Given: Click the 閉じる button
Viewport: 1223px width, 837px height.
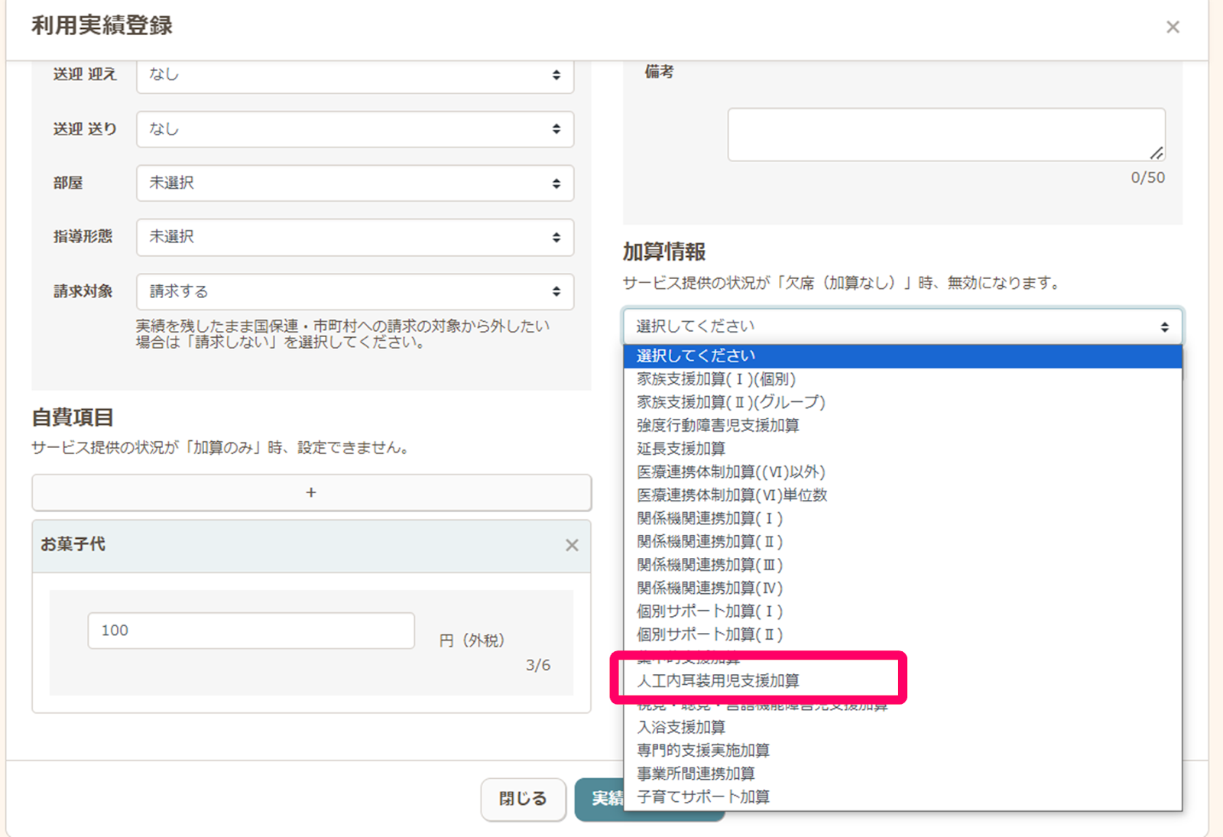Looking at the screenshot, I should (x=523, y=799).
